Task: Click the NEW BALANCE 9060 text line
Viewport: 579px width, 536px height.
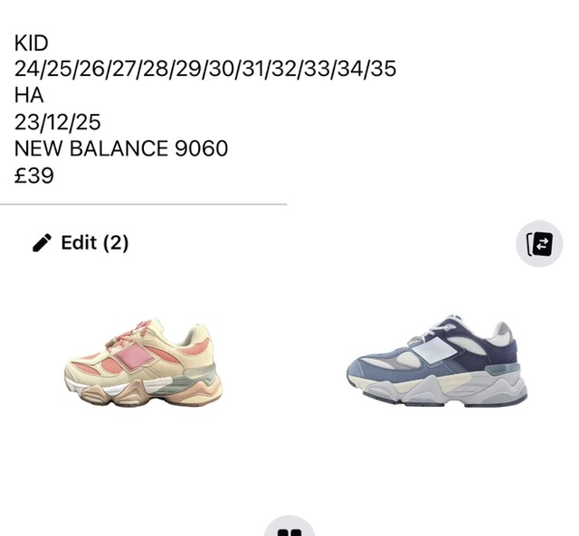Action: pos(121,148)
